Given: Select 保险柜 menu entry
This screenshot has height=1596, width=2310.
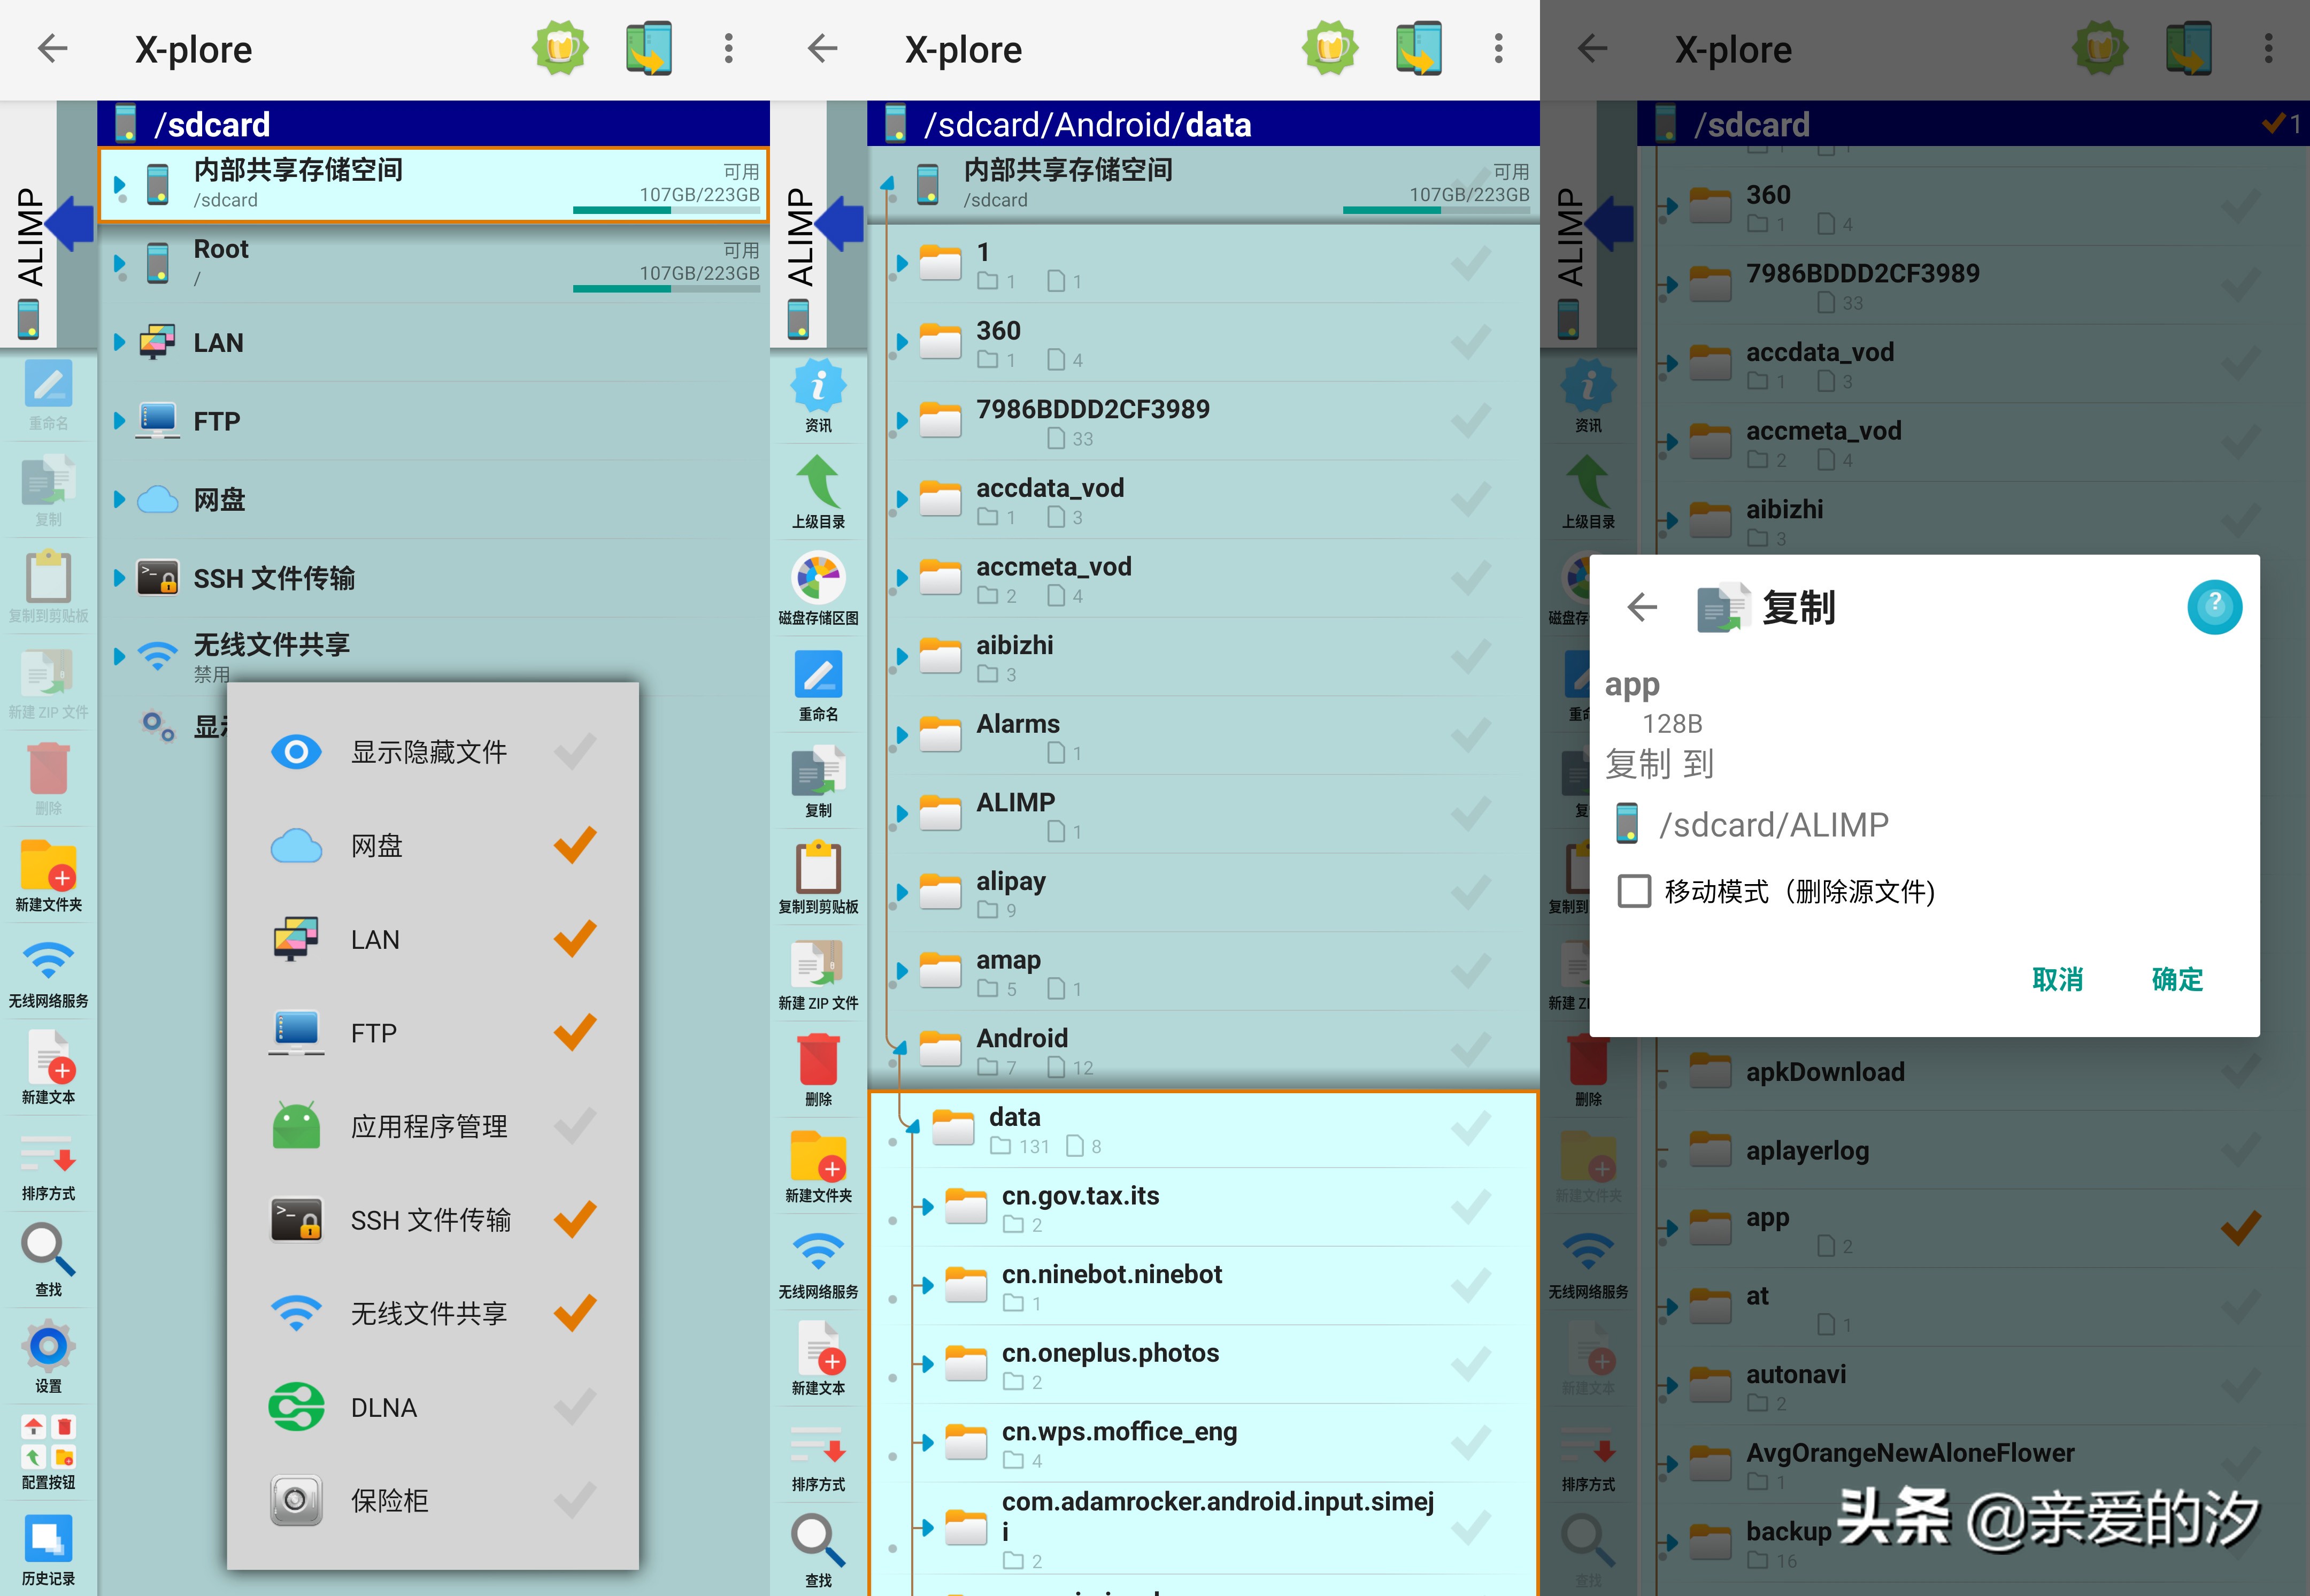Looking at the screenshot, I should [390, 1500].
